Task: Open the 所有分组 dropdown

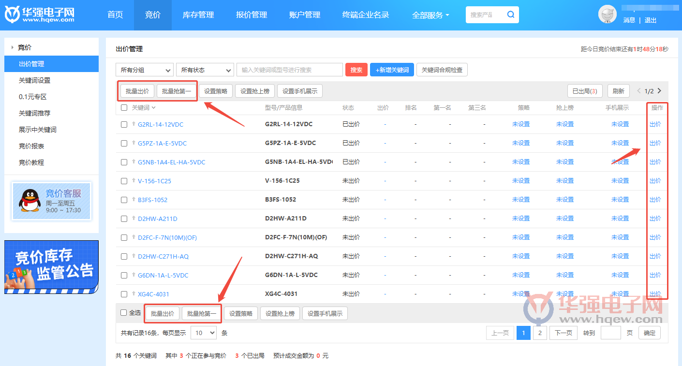Action: [144, 70]
